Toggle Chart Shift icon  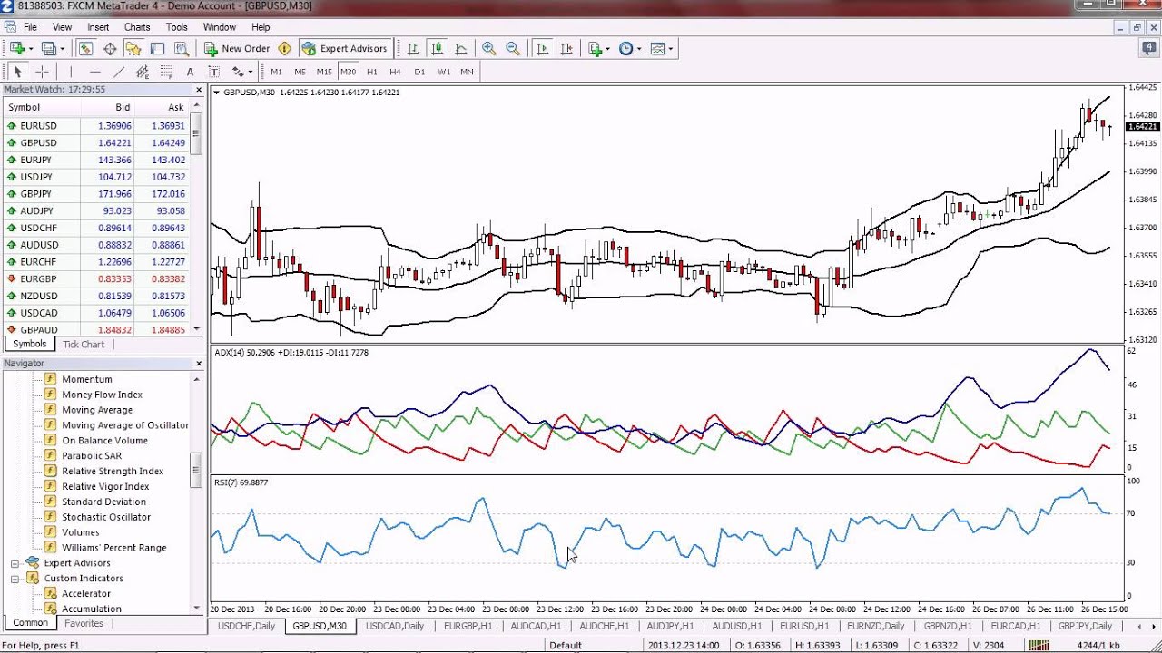[566, 49]
